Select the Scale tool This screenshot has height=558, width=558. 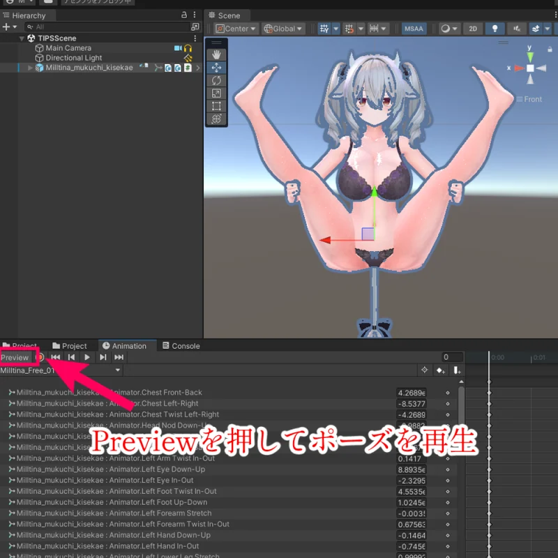216,93
